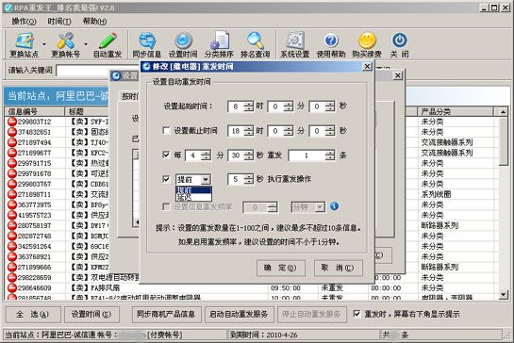This screenshot has width=514, height=343.
Task: Open the 同步信息 toolbar icon
Action: [146, 45]
